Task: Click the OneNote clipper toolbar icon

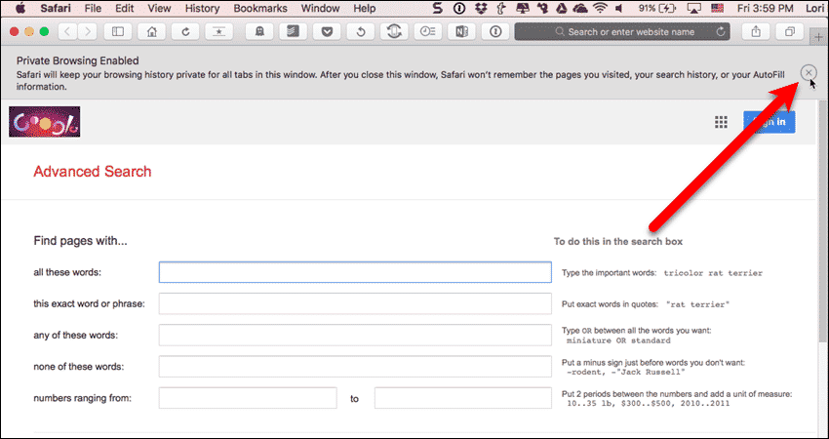Action: pyautogui.click(x=462, y=31)
